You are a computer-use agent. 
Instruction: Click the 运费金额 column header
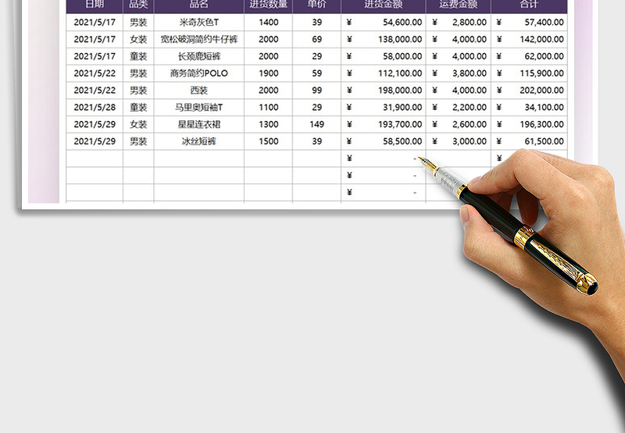click(x=459, y=5)
